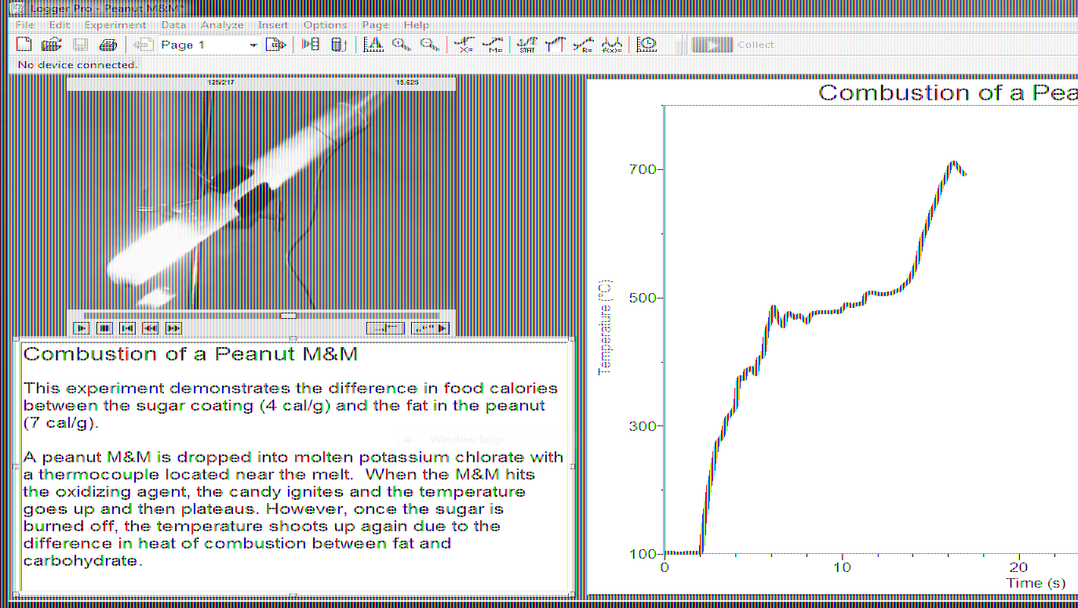Apply Linear Fit (R=) tool

coord(583,45)
